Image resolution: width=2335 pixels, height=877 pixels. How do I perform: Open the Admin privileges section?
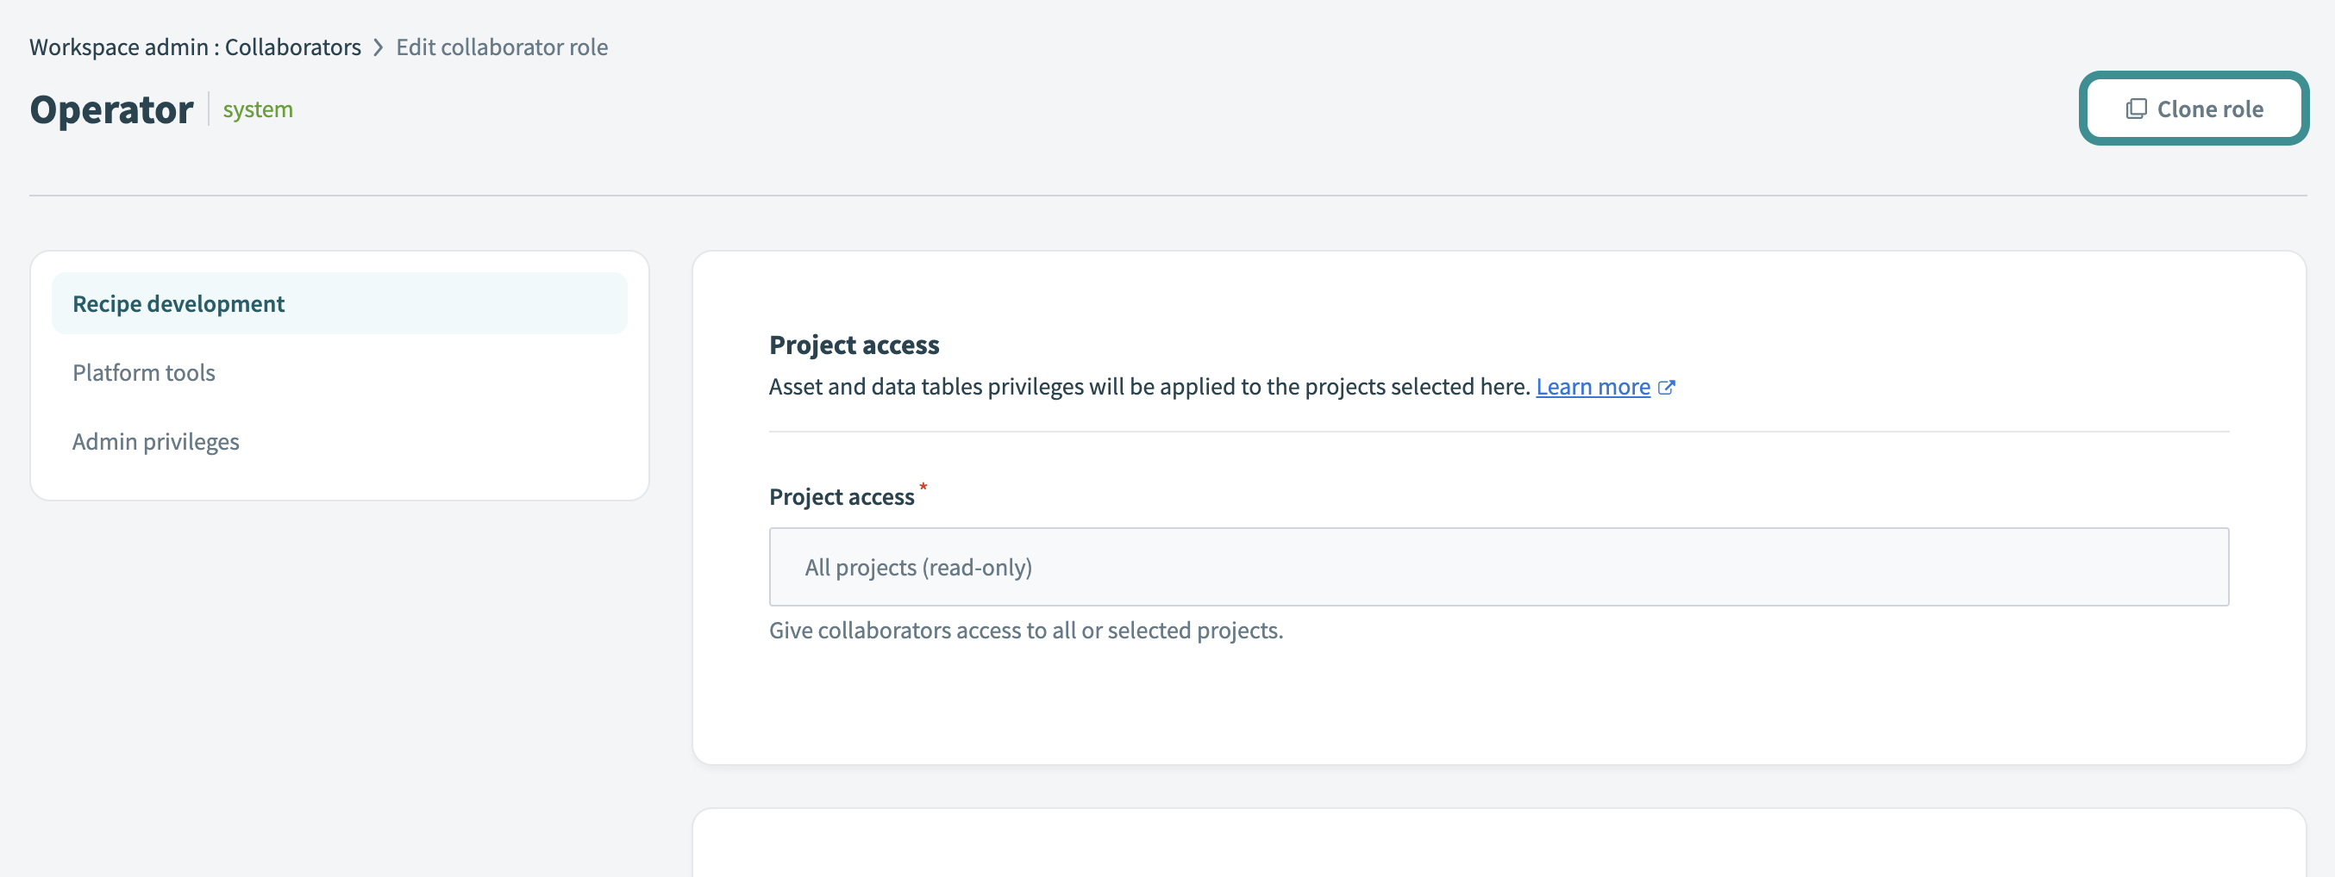pyautogui.click(x=156, y=441)
